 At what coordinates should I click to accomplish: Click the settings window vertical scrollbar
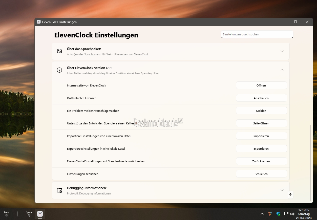tap(311, 163)
